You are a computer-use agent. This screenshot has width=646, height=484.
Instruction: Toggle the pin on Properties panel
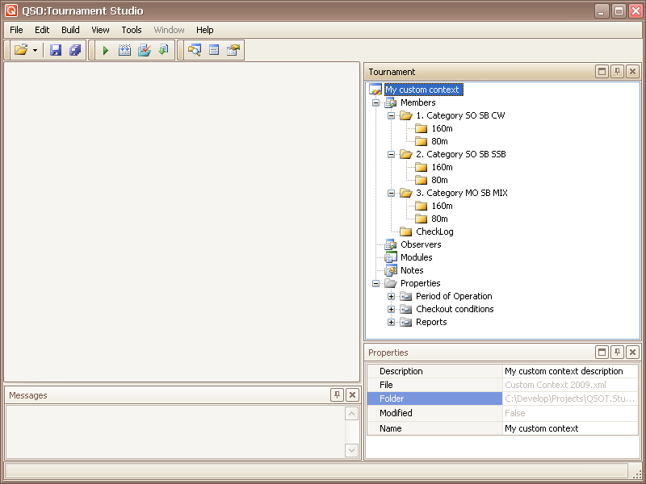tap(617, 353)
